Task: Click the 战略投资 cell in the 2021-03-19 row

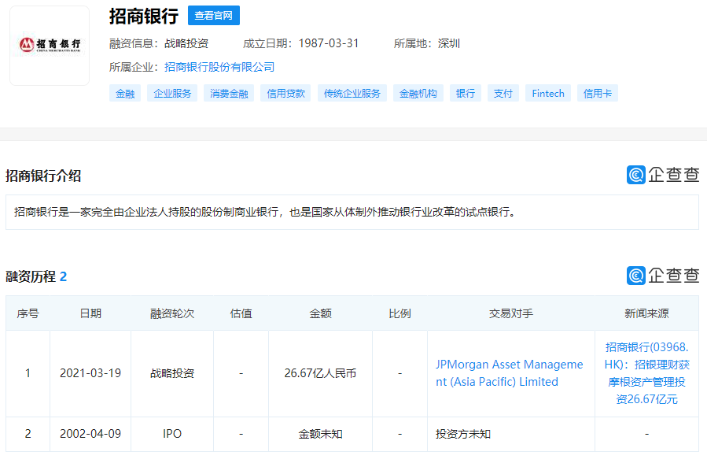Action: coord(172,373)
